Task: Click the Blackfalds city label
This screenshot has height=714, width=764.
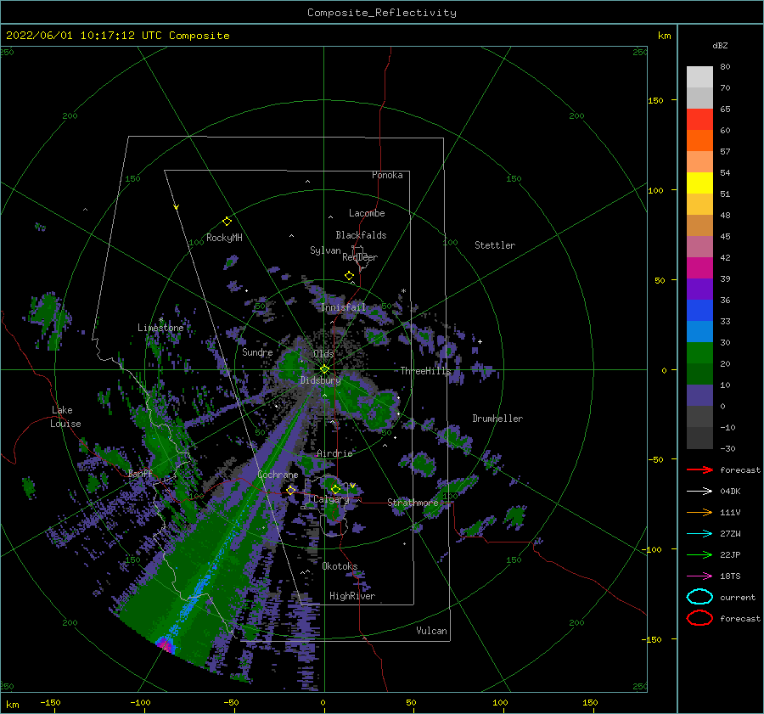Action: (361, 235)
